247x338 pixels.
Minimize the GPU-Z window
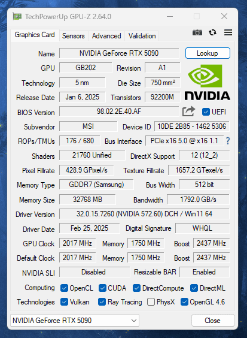[x=170, y=16]
